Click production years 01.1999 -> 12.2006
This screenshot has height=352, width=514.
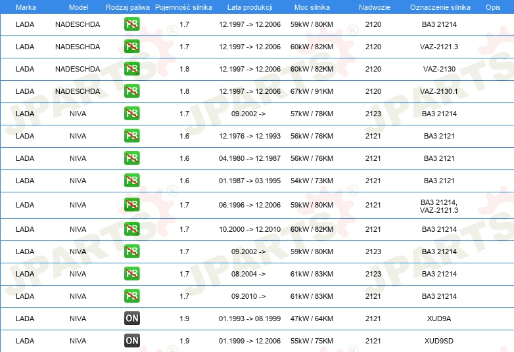[x=250, y=341]
